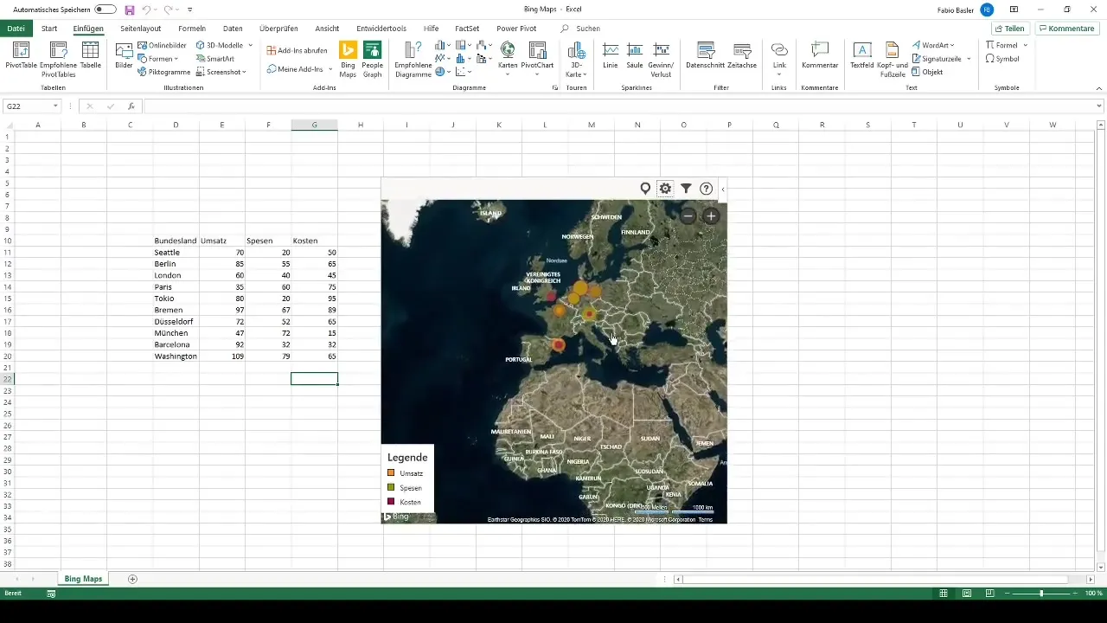The height and width of the screenshot is (623, 1107).
Task: Launch the Bing Maps add-in
Action: (348, 59)
